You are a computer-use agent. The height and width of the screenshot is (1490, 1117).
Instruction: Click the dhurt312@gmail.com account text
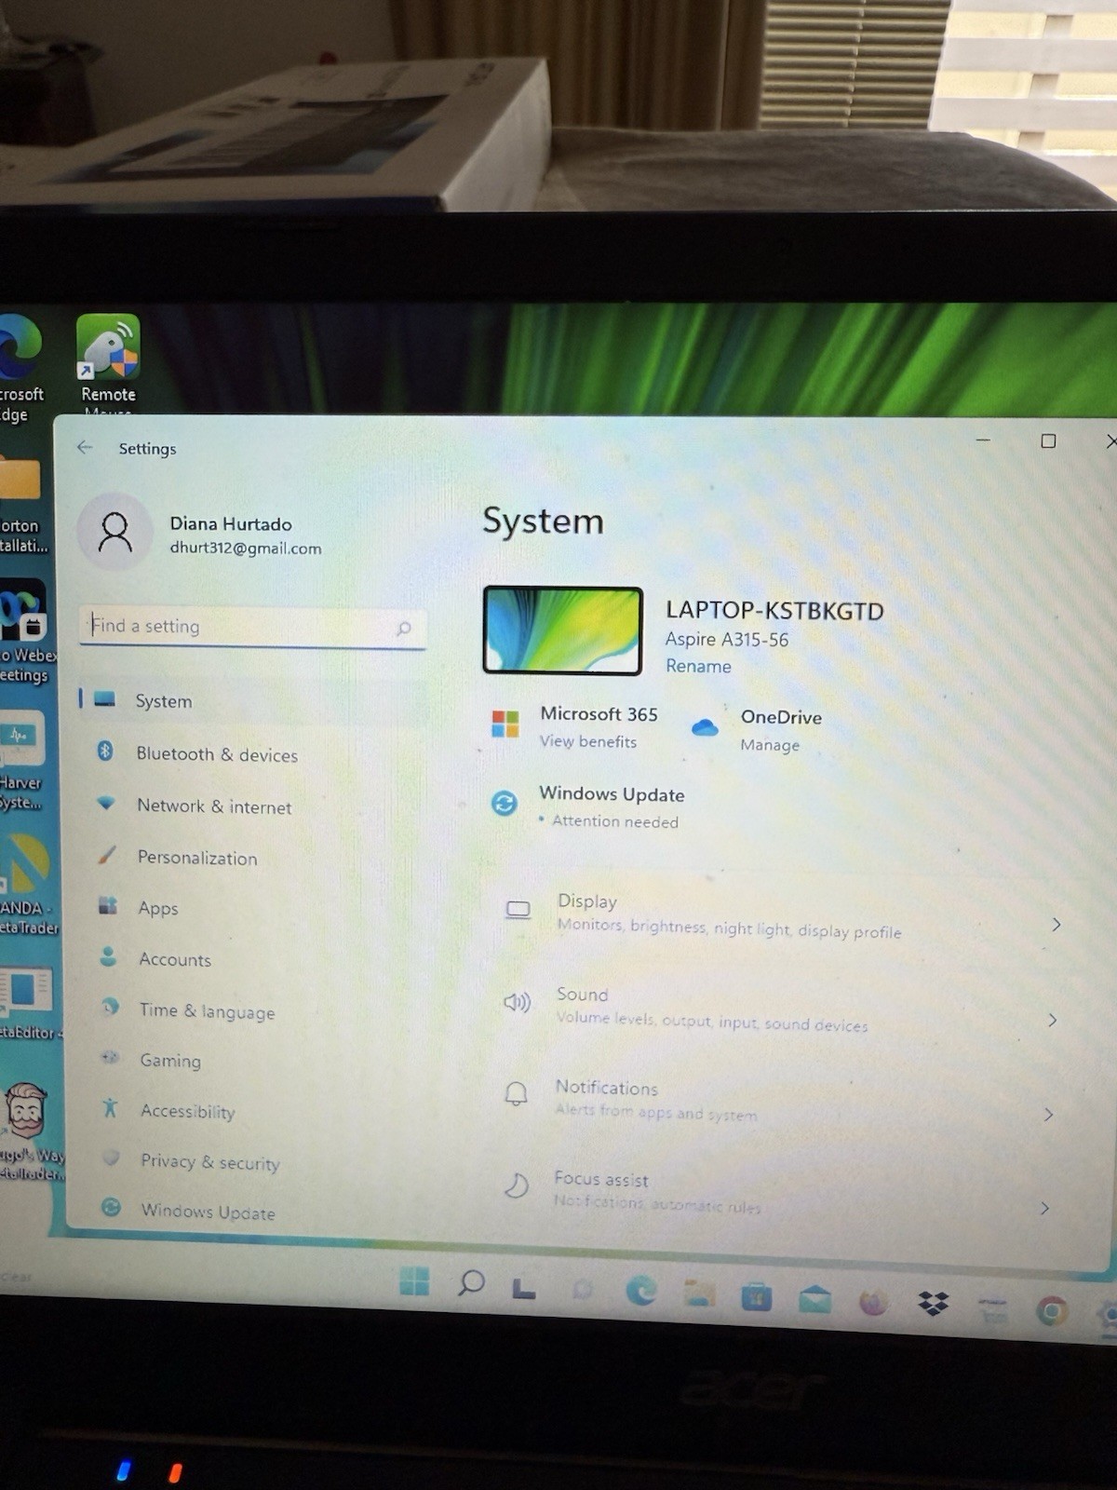[x=246, y=549]
